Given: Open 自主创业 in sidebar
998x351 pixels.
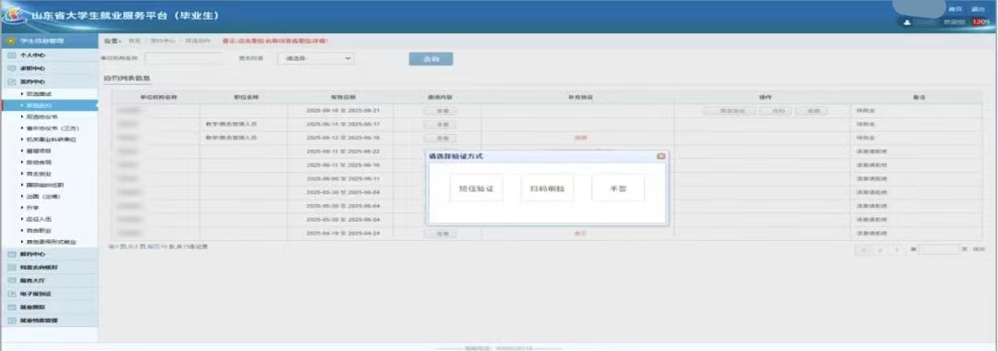Looking at the screenshot, I should point(38,174).
